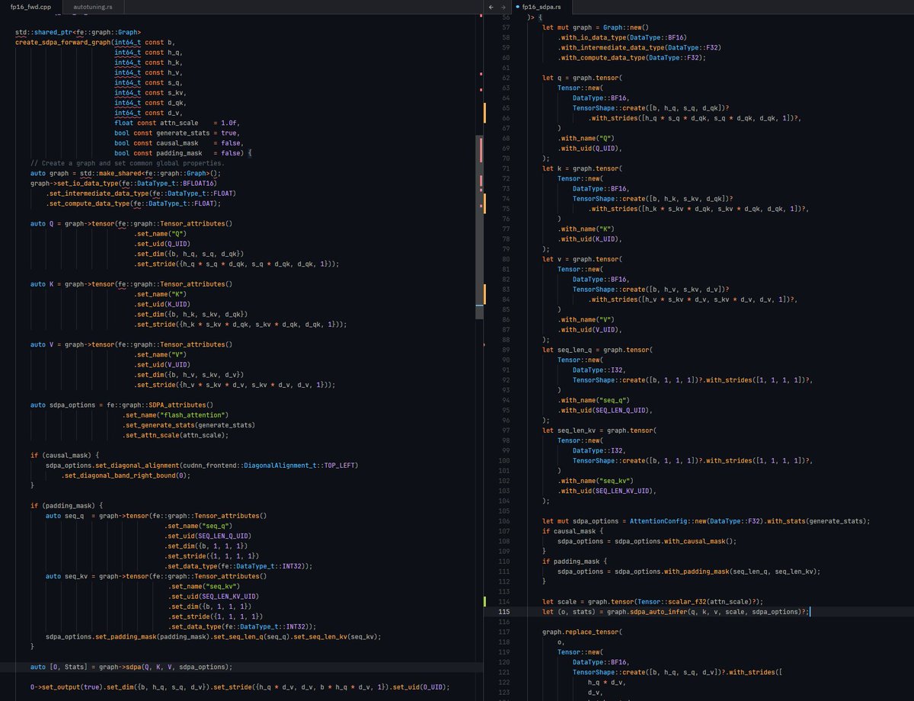Click line number 118 in the gutter
This screenshot has height=701, width=914.
(504, 642)
